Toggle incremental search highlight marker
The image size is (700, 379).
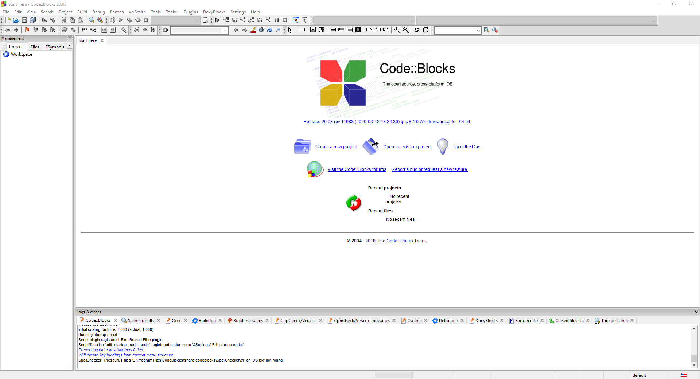click(x=253, y=30)
